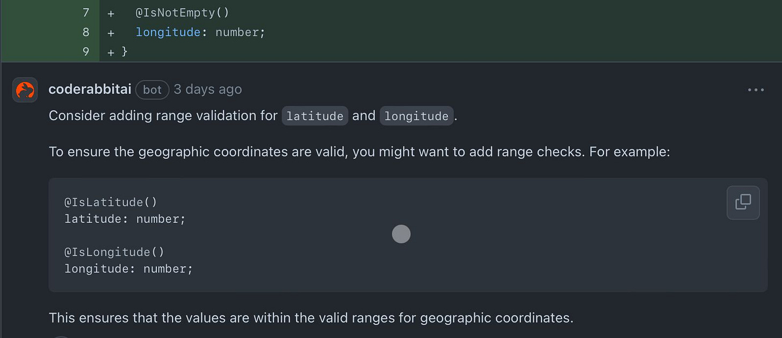Select diff line number 7

86,13
